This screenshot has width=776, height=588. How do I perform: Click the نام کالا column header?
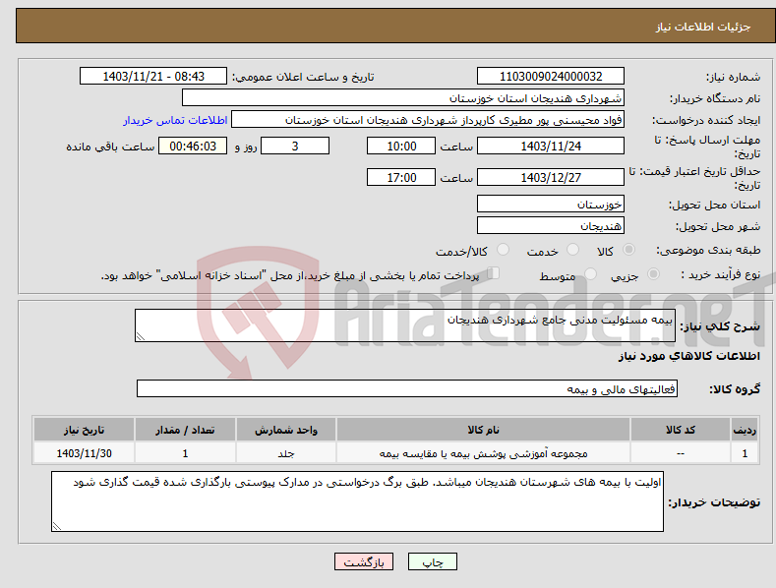coord(483,430)
